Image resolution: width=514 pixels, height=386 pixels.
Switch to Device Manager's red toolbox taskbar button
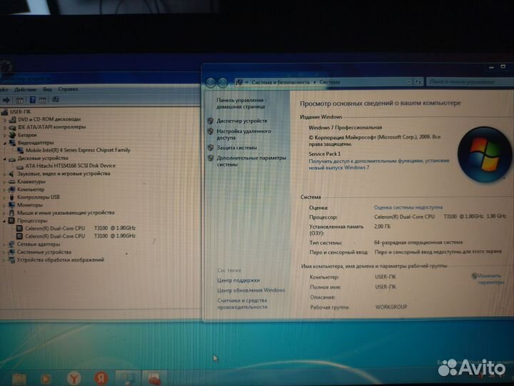[x=154, y=379]
